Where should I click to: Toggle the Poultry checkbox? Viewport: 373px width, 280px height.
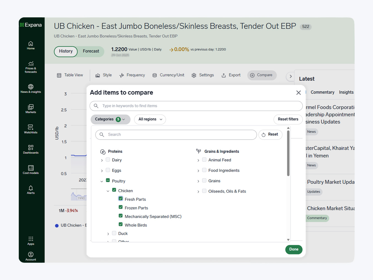pos(108,181)
